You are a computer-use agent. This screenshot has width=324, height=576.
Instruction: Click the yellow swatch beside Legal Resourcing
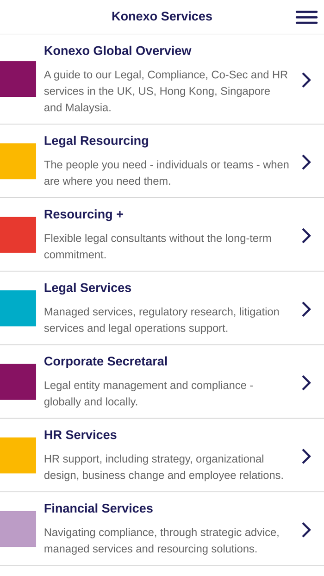coord(18,161)
